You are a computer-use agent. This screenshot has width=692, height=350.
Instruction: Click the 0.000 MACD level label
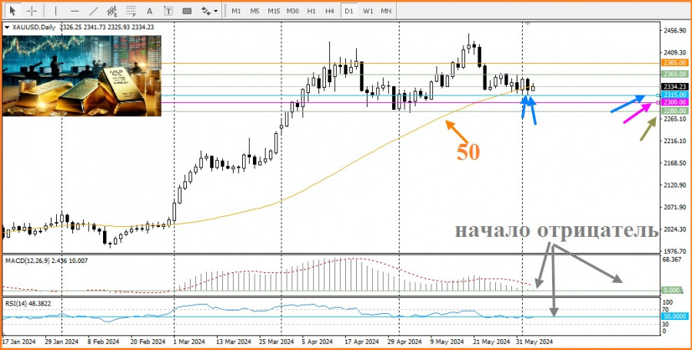coord(670,290)
